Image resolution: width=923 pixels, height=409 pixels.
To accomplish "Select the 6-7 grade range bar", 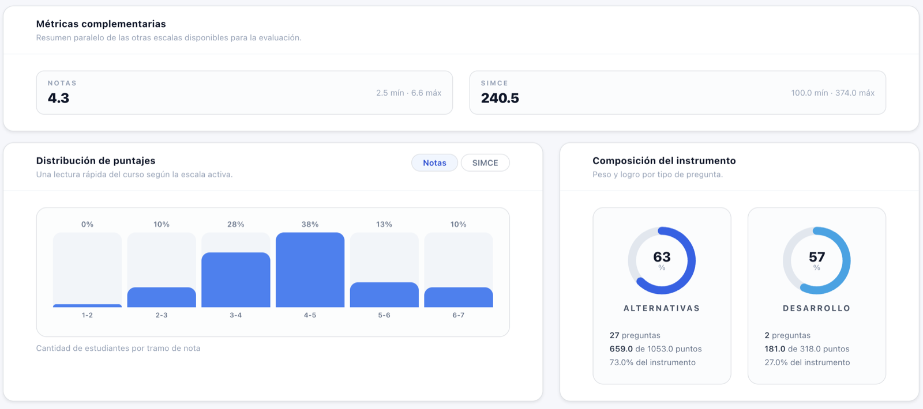I will [459, 270].
